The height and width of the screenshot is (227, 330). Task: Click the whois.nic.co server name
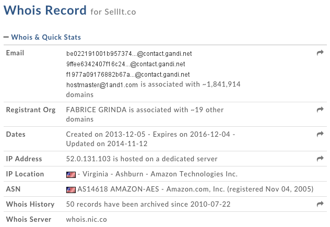pyautogui.click(x=86, y=220)
